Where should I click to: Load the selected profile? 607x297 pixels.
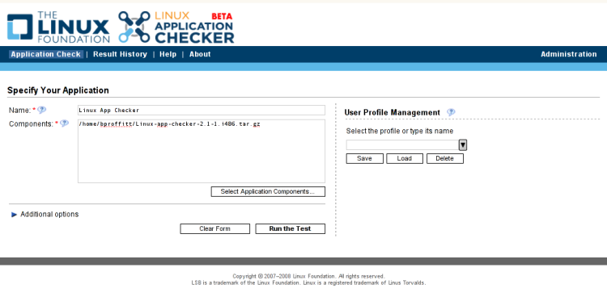click(405, 158)
